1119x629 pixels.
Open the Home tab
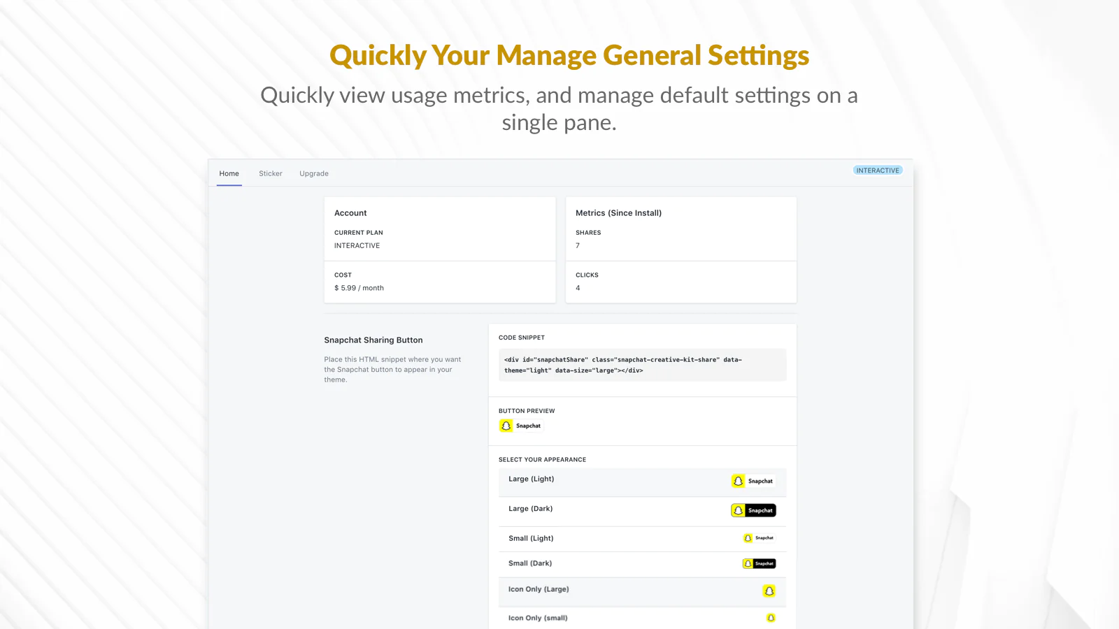(229, 173)
